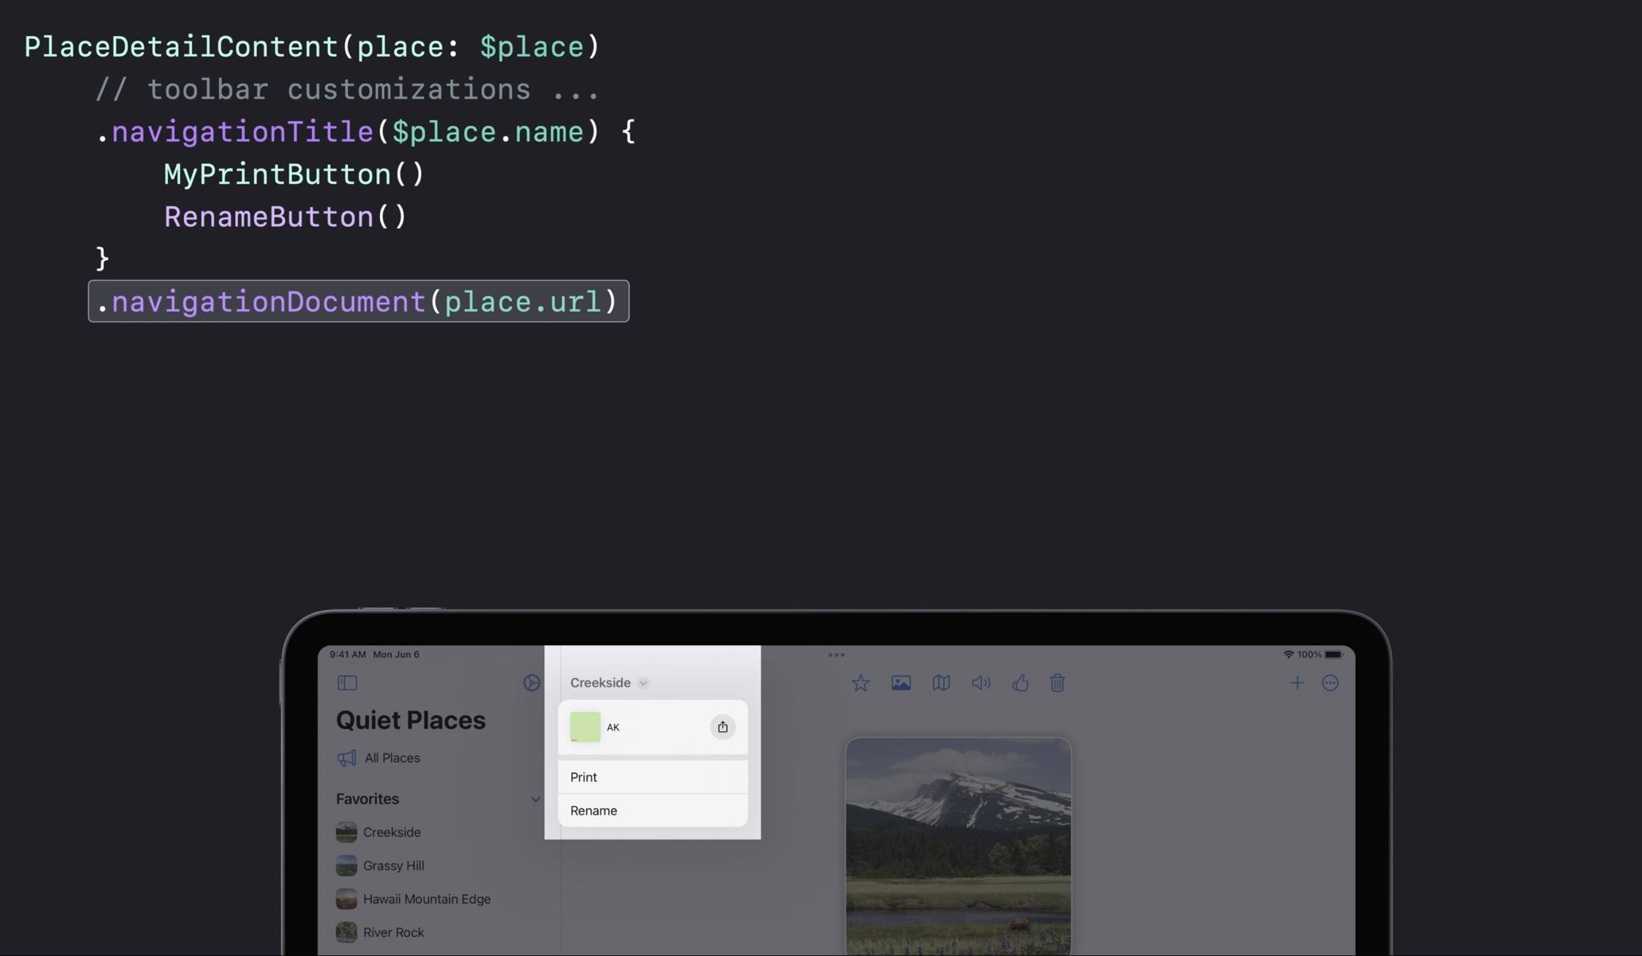Click the plus add icon
This screenshot has width=1642, height=956.
pyautogui.click(x=1297, y=683)
